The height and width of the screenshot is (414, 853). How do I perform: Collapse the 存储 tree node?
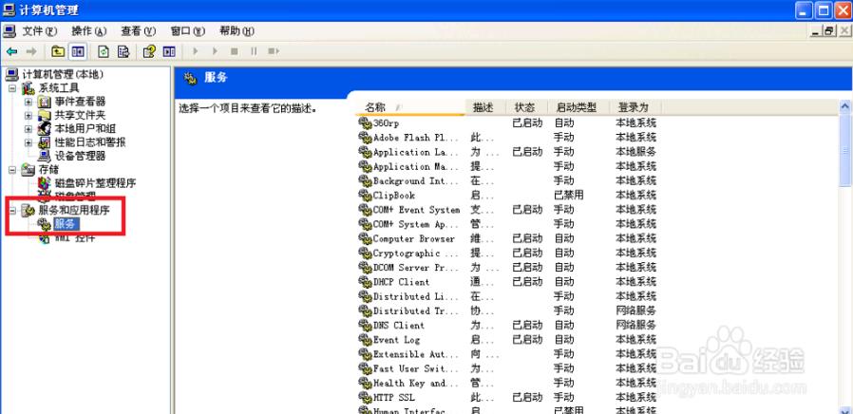coord(12,170)
